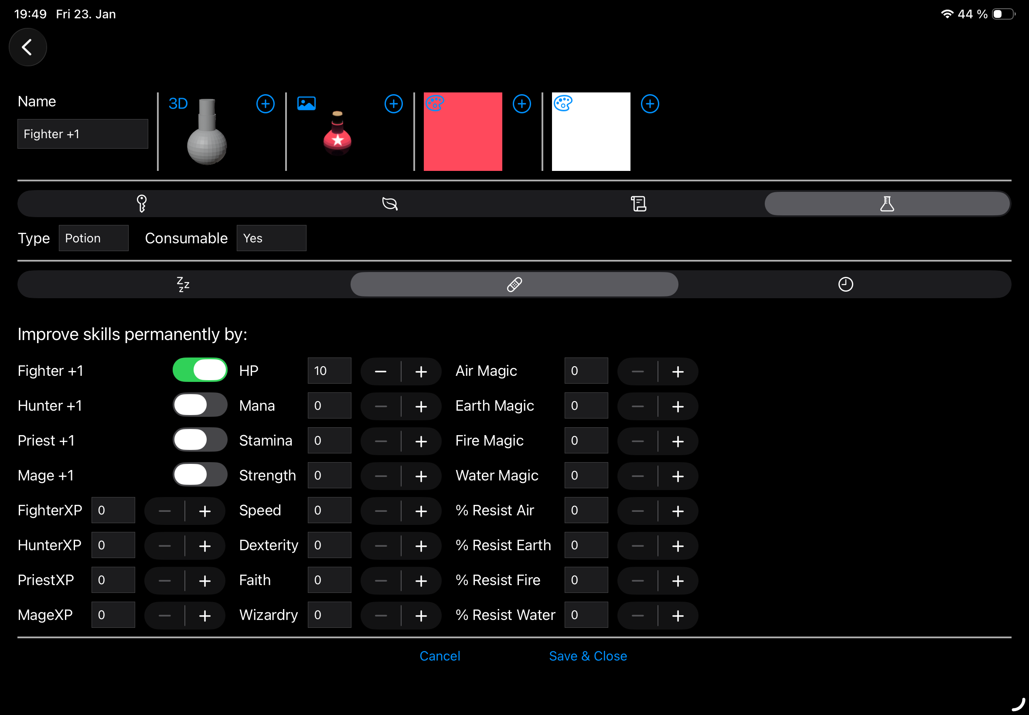Click plus icon next to potion image
This screenshot has width=1029, height=715.
pyautogui.click(x=393, y=104)
